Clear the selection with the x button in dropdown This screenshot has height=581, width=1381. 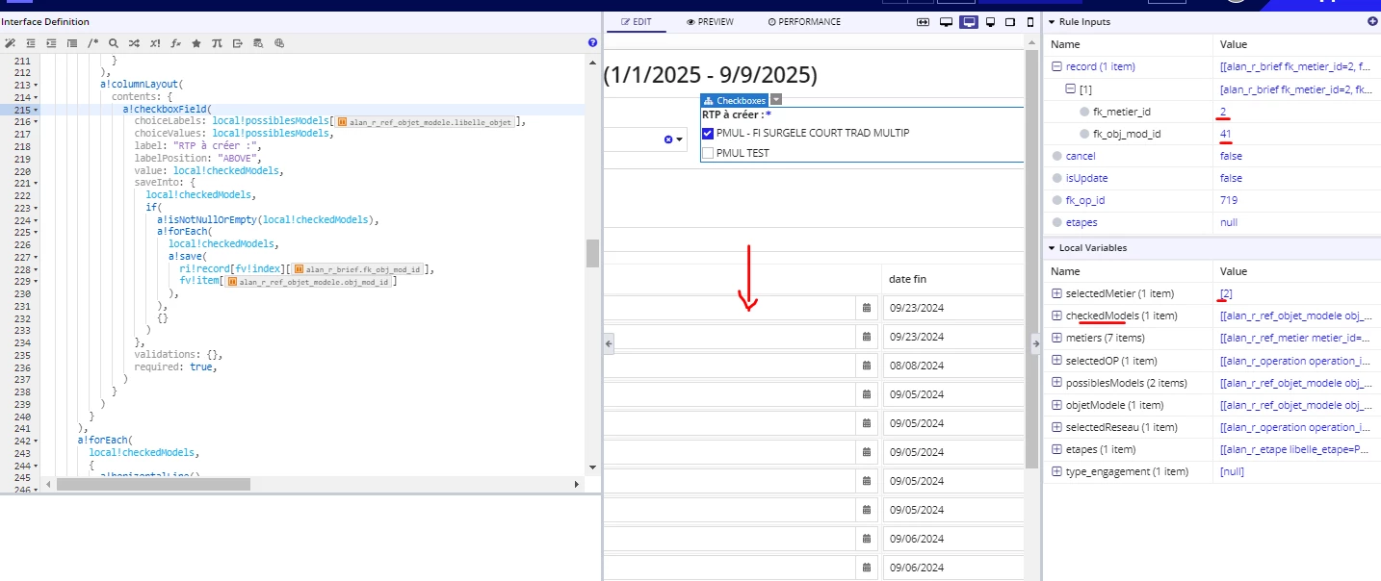(668, 139)
